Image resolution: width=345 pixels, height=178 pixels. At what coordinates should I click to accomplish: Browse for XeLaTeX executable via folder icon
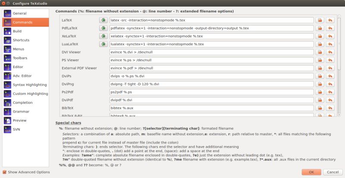point(320,36)
